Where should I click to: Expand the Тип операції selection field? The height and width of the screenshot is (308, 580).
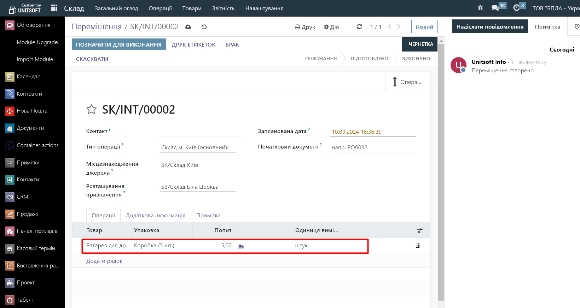(x=197, y=147)
